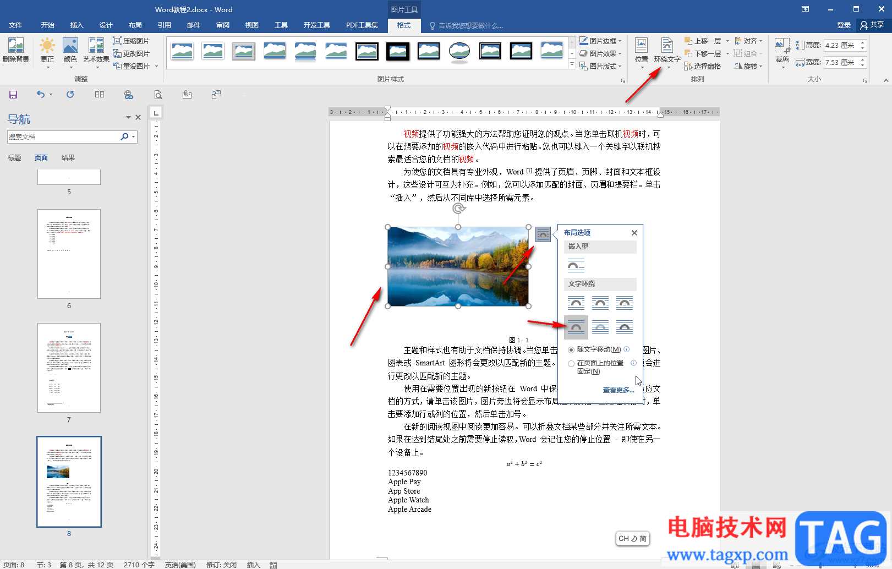Close the navigation pane
The image size is (892, 569).
click(x=138, y=117)
